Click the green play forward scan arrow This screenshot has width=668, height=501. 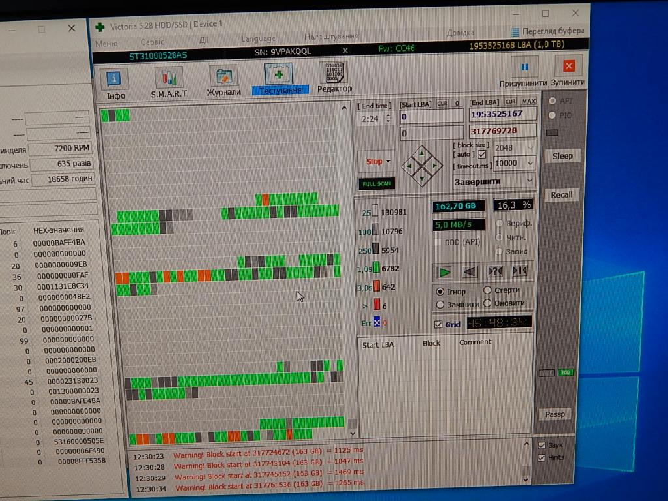tap(444, 271)
